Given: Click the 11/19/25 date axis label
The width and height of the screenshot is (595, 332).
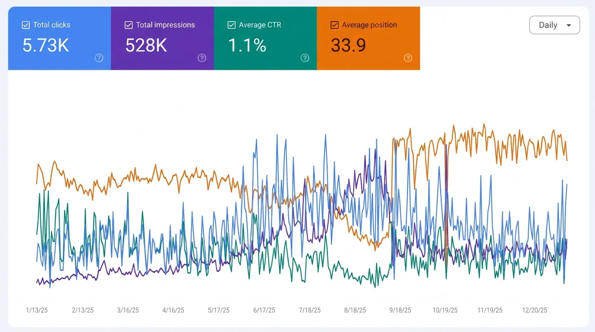Looking at the screenshot, I should tap(490, 310).
